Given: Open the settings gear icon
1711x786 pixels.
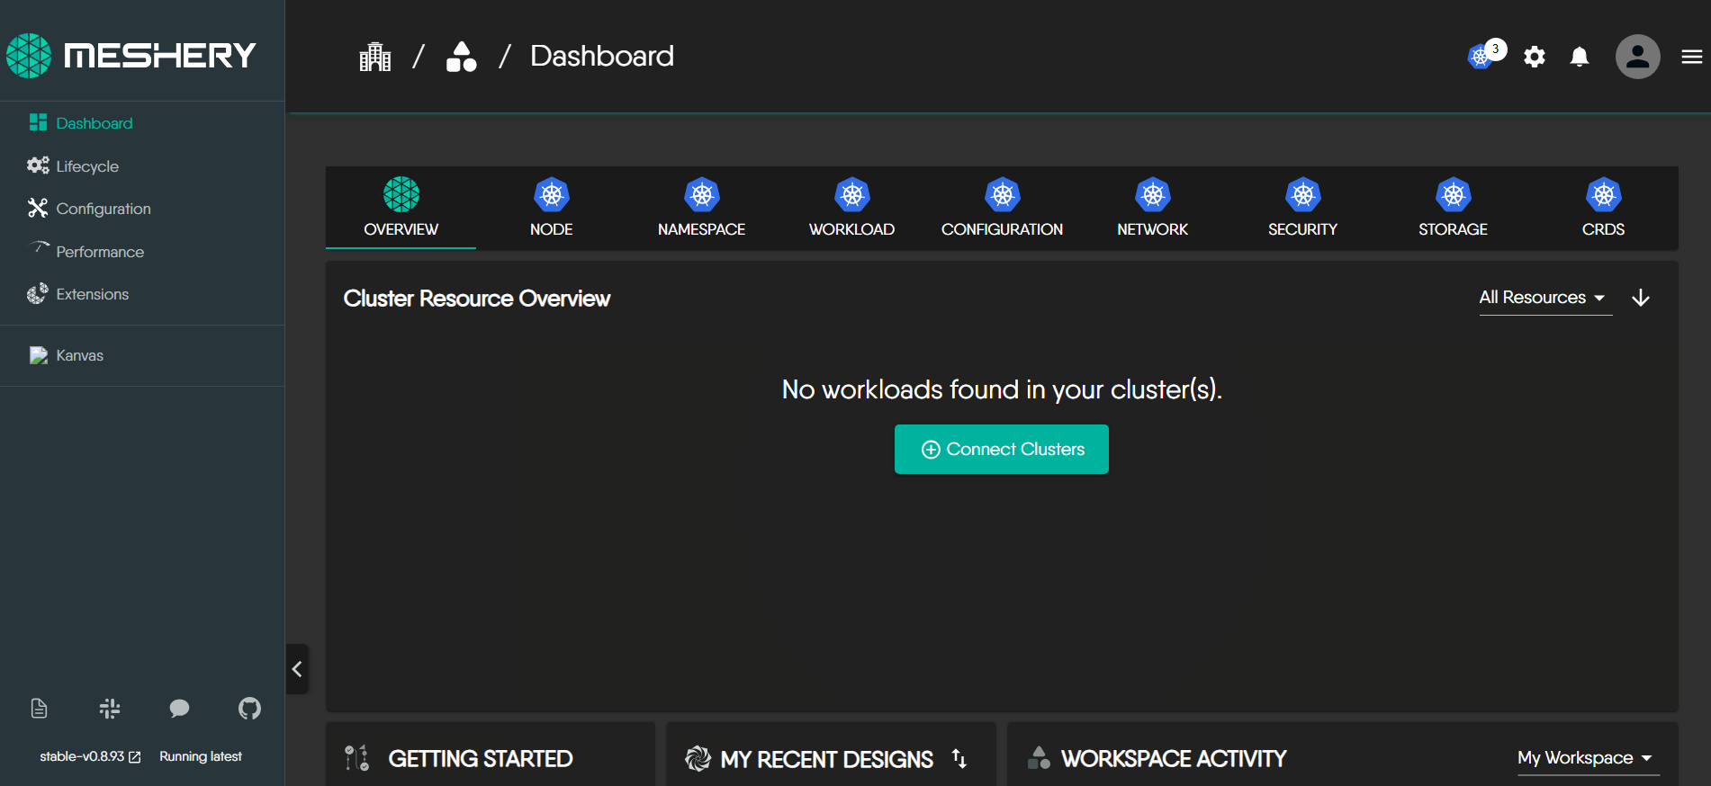Looking at the screenshot, I should tap(1535, 57).
